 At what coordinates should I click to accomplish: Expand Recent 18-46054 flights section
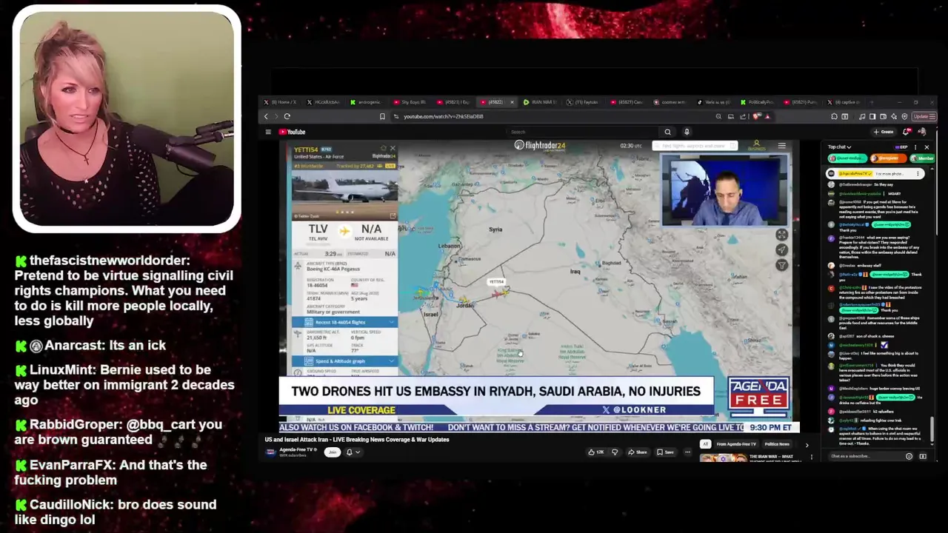point(344,322)
